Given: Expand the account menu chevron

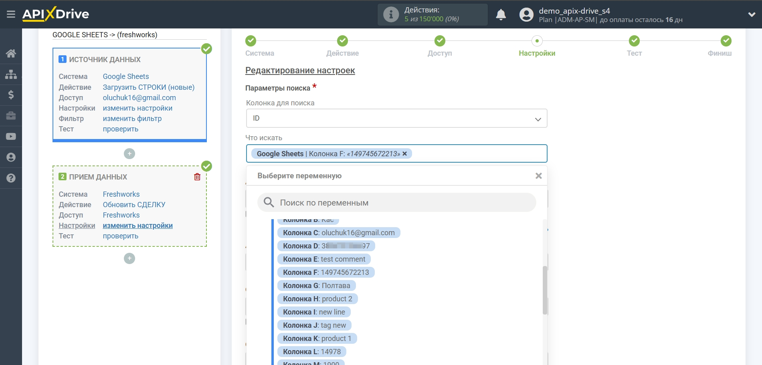Looking at the screenshot, I should [752, 15].
